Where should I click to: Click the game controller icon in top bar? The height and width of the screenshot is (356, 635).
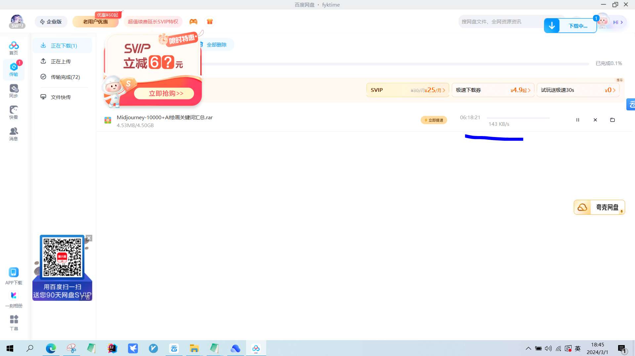click(x=193, y=21)
